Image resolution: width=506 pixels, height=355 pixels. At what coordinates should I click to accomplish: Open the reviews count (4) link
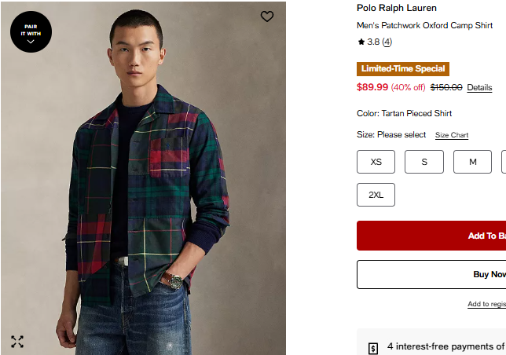pyautogui.click(x=387, y=42)
